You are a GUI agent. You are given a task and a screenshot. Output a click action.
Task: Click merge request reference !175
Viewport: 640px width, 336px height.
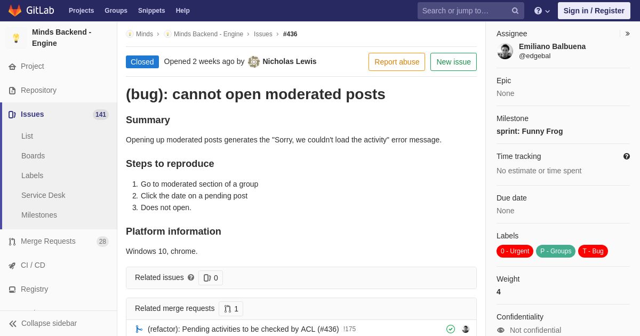pos(349,330)
